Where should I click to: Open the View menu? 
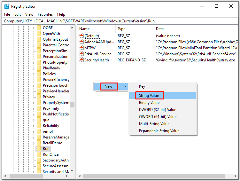[29, 14]
